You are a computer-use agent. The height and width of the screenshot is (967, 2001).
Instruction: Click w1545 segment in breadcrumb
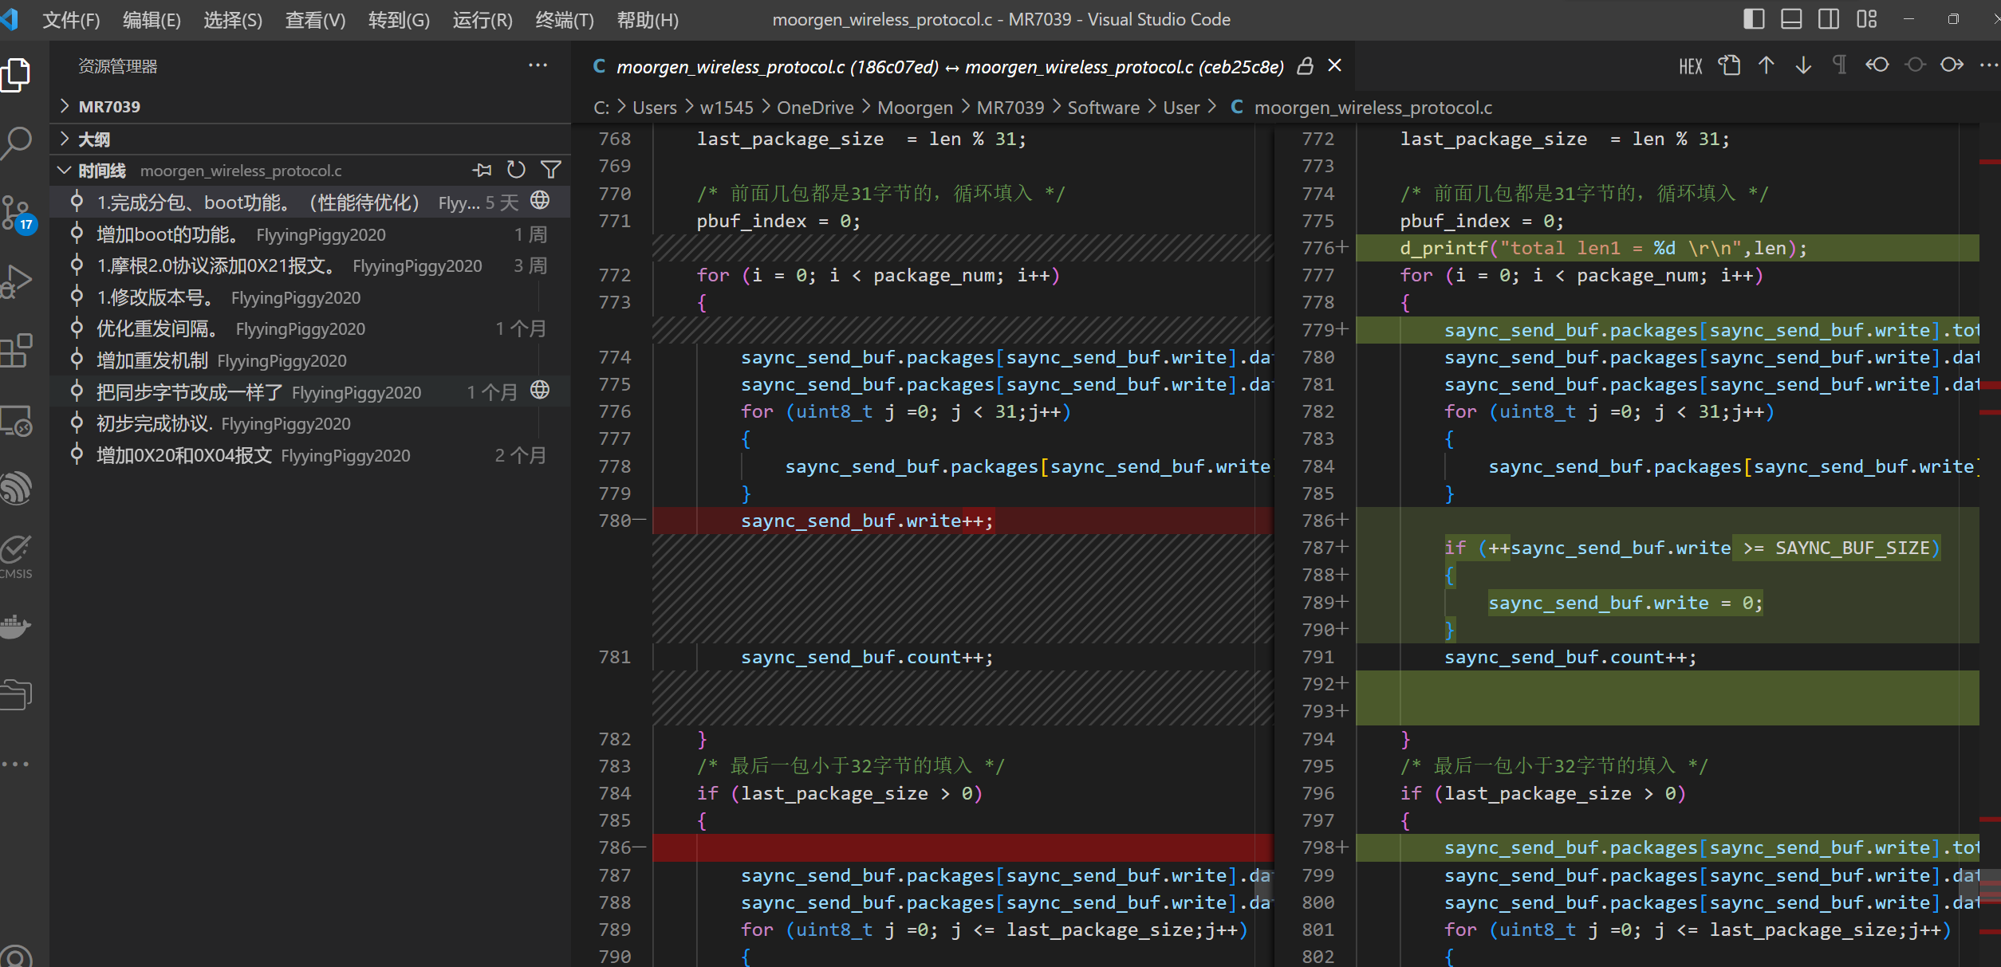pyautogui.click(x=727, y=108)
